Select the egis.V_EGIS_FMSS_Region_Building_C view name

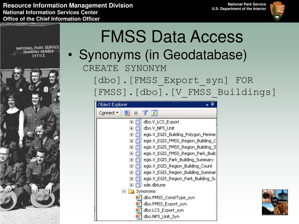pos(180,141)
